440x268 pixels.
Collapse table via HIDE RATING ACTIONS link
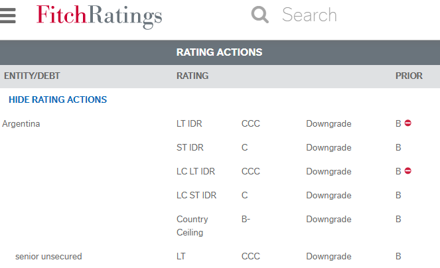point(58,100)
